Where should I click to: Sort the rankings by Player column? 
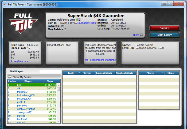pos(29,81)
